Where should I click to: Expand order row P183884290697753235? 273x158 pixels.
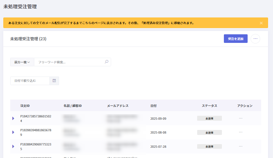coord(13,146)
